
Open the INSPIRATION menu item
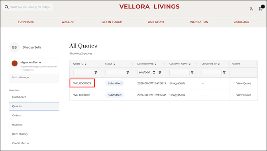[199, 22]
